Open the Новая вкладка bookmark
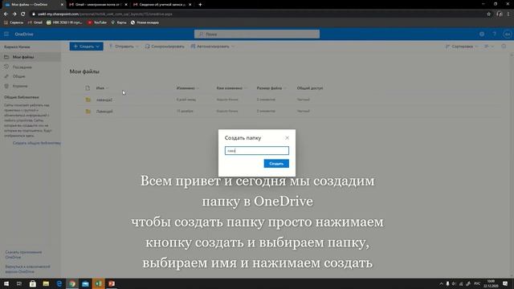Image resolution: width=514 pixels, height=289 pixels. point(145,22)
